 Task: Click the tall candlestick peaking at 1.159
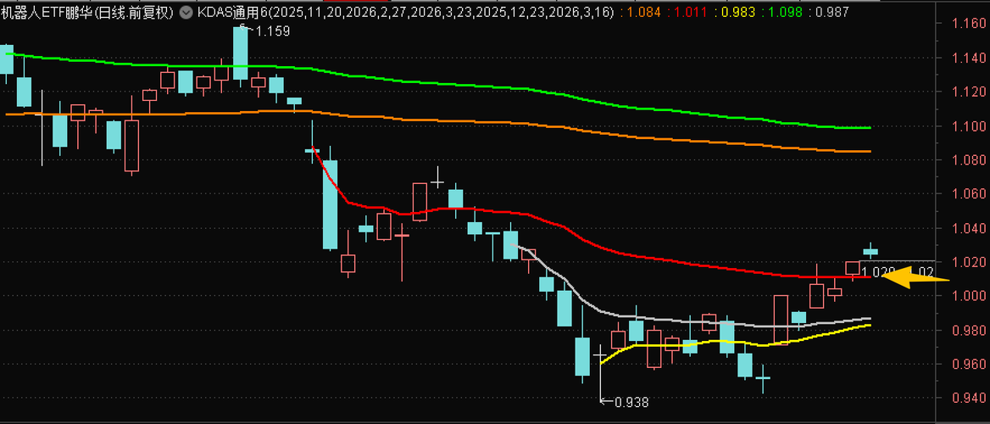click(241, 53)
